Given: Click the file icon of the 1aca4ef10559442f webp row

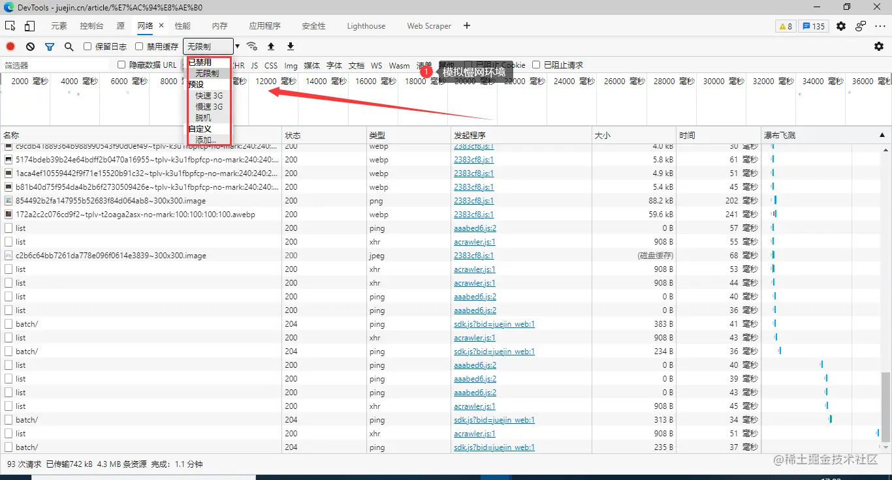Looking at the screenshot, I should [8, 173].
